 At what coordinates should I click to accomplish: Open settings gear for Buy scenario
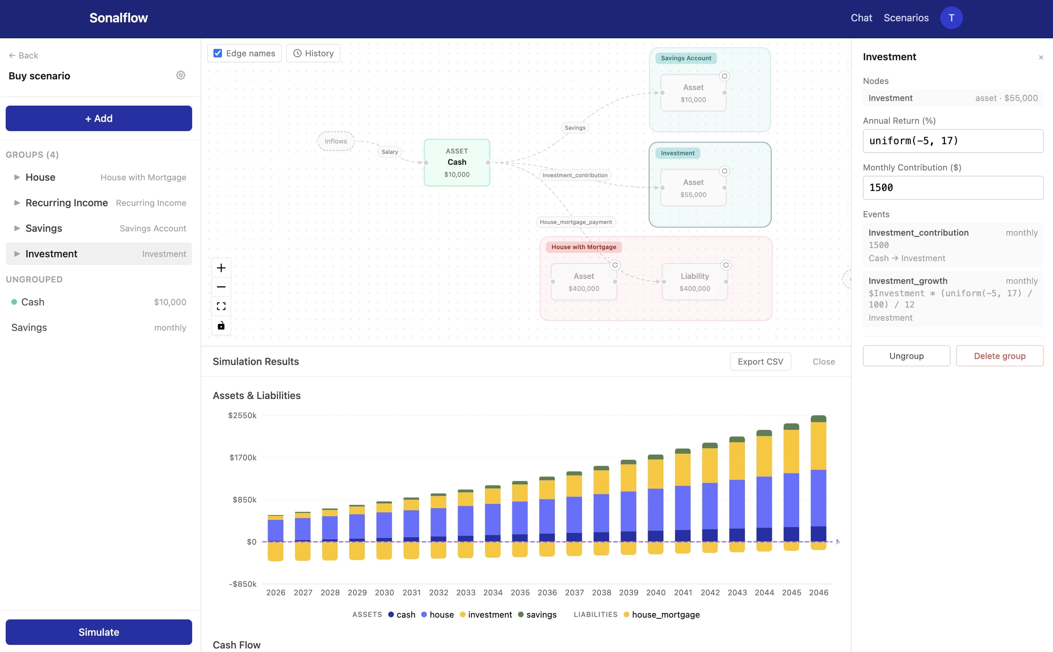click(x=181, y=75)
